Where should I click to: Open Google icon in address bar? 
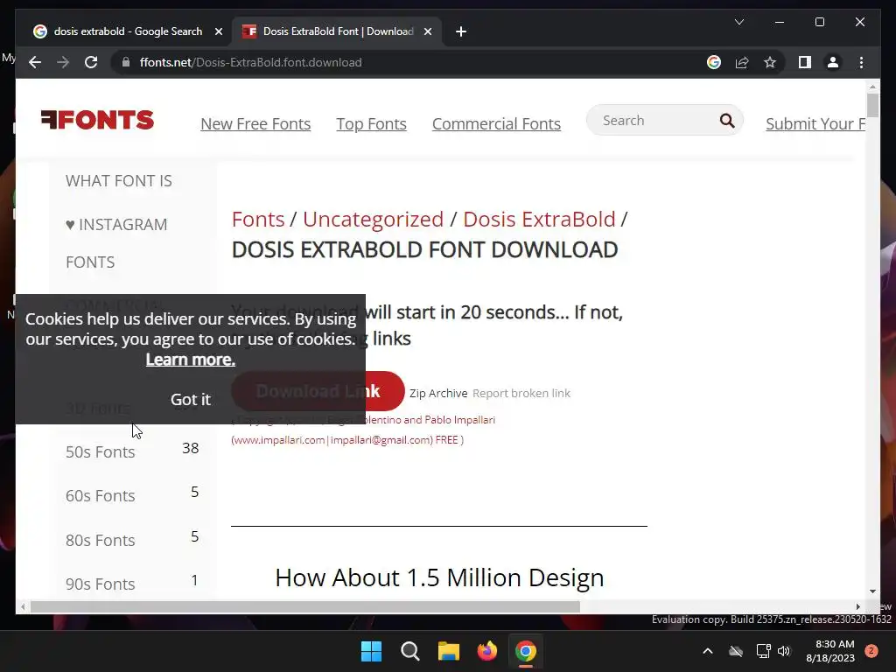tap(714, 62)
